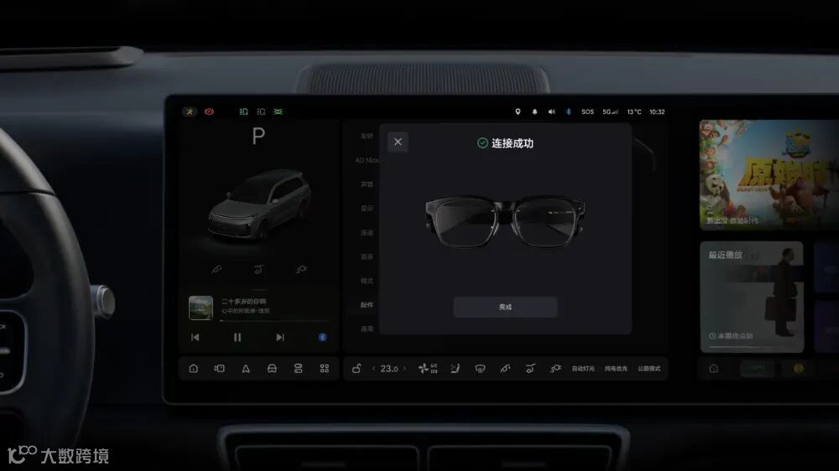This screenshot has height=471, width=839.
Task: Toggle the door lock padlock icon
Action: pyautogui.click(x=357, y=369)
